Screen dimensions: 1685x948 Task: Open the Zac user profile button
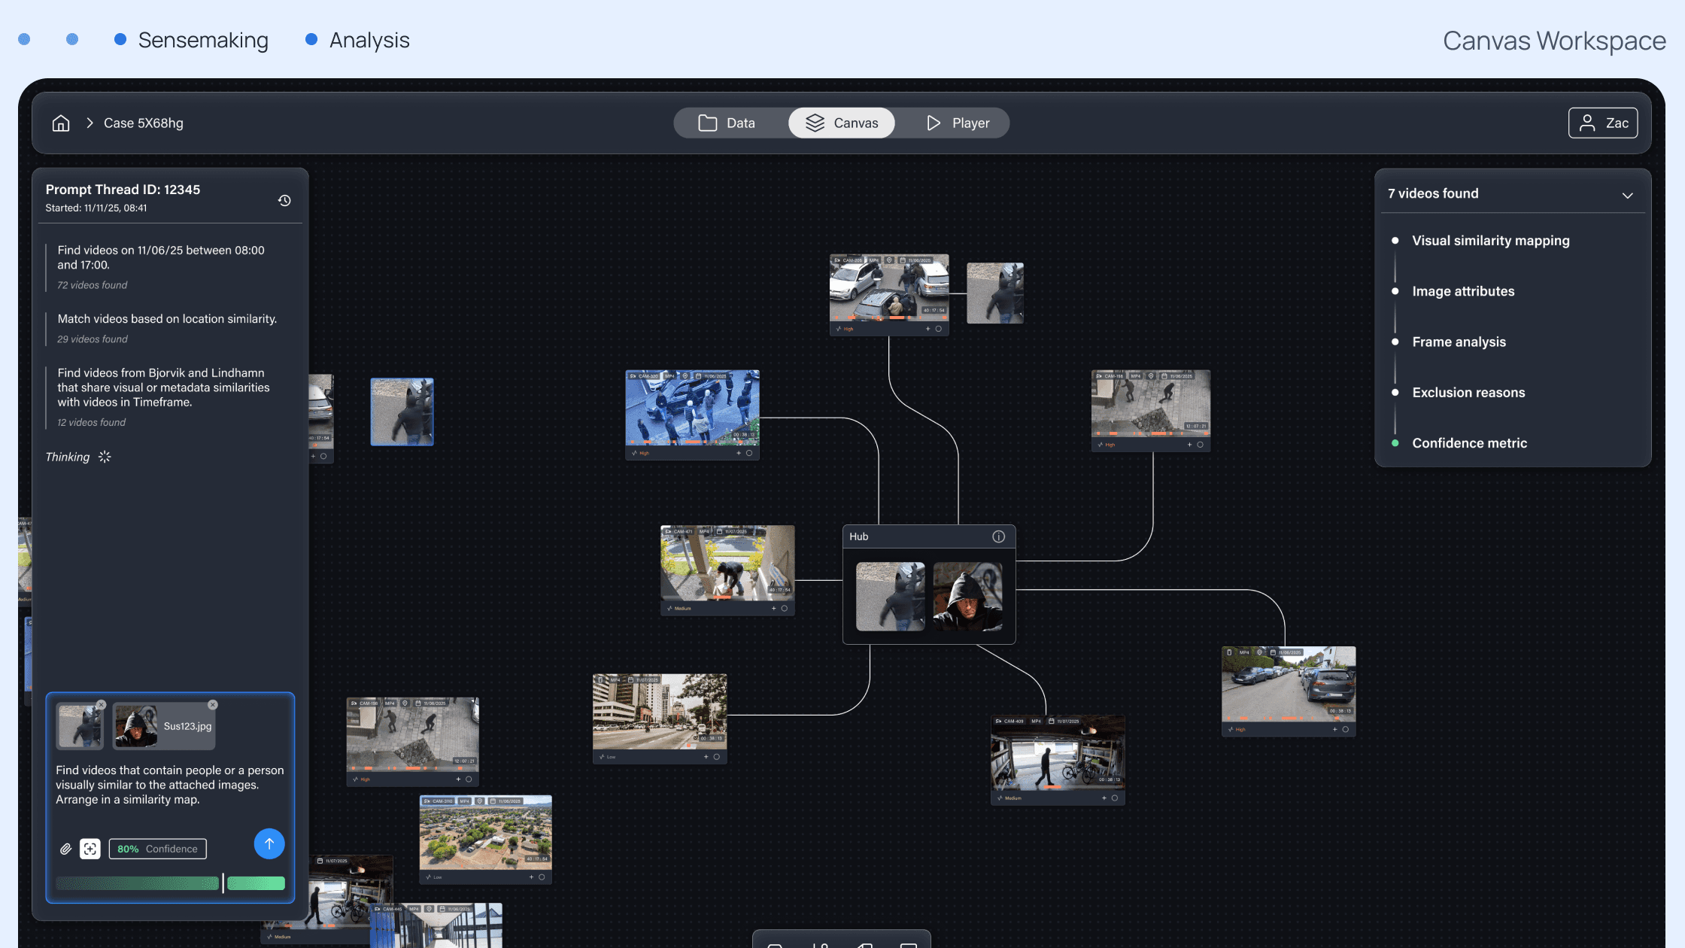click(1602, 123)
